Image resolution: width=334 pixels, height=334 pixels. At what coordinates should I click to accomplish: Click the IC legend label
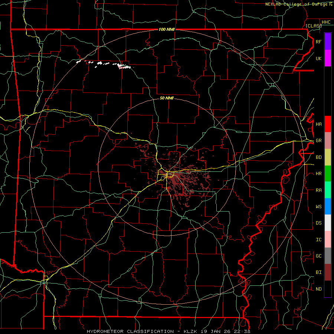tap(318, 240)
